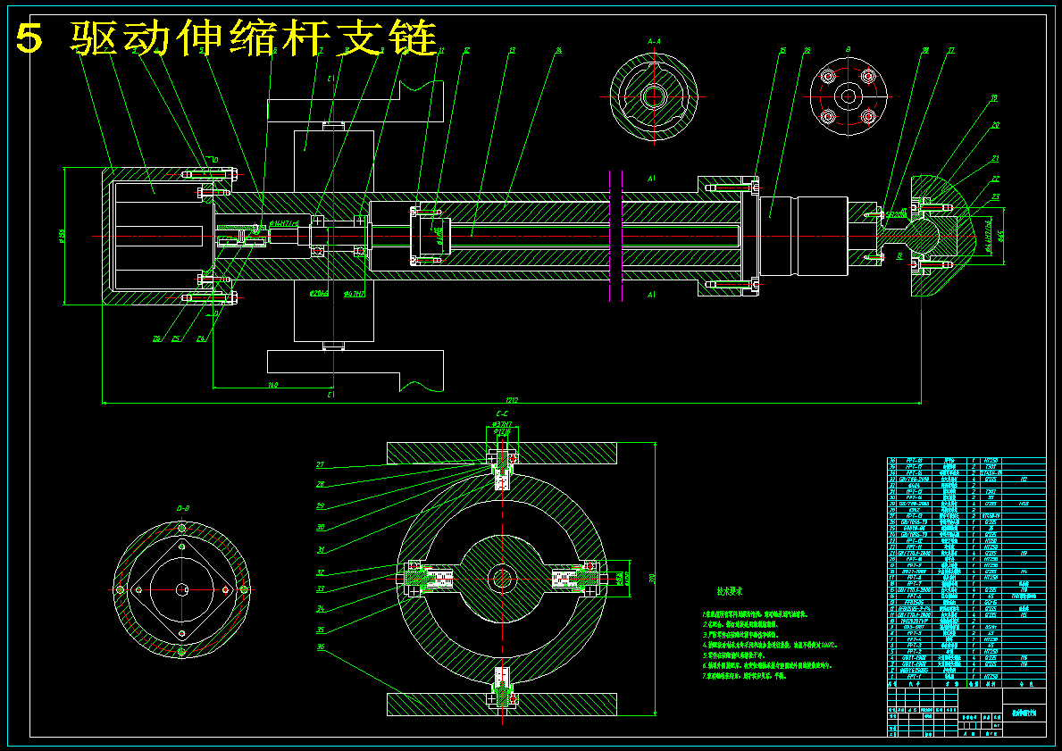
Task: Select part balloon number 22
Action: click(x=995, y=179)
